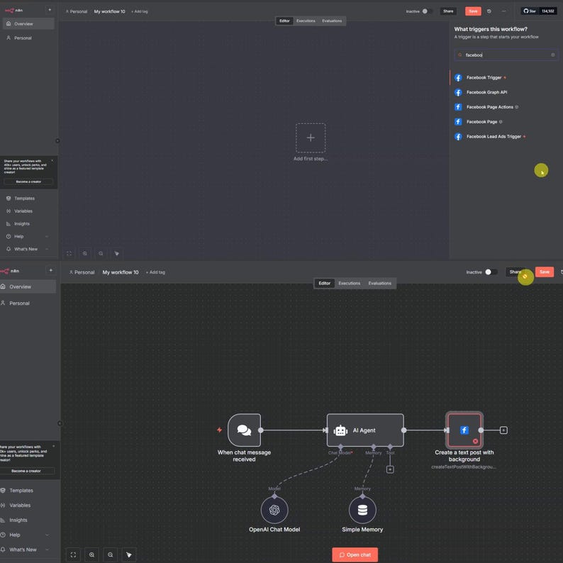Open Insights in upper window sidebar
This screenshot has width=563, height=563.
pyautogui.click(x=22, y=223)
